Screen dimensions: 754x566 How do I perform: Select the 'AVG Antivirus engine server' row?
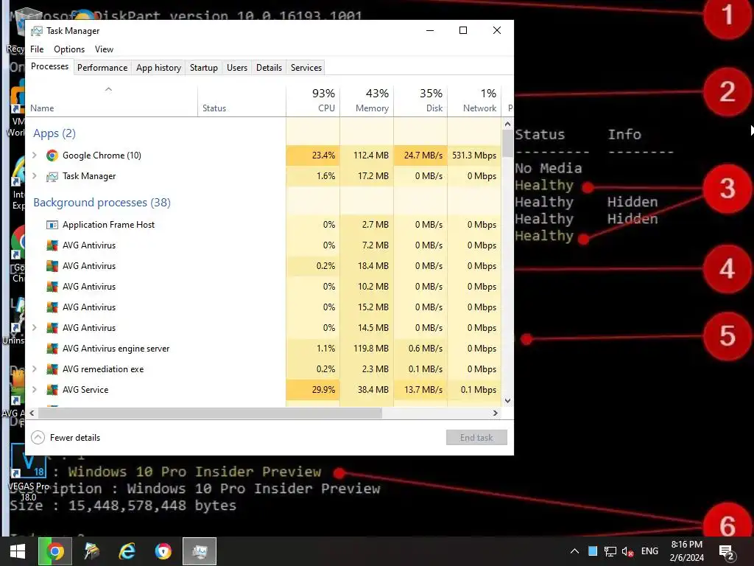click(x=264, y=349)
